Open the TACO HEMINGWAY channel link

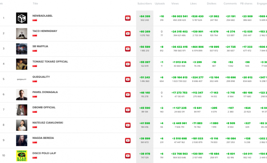(45, 31)
